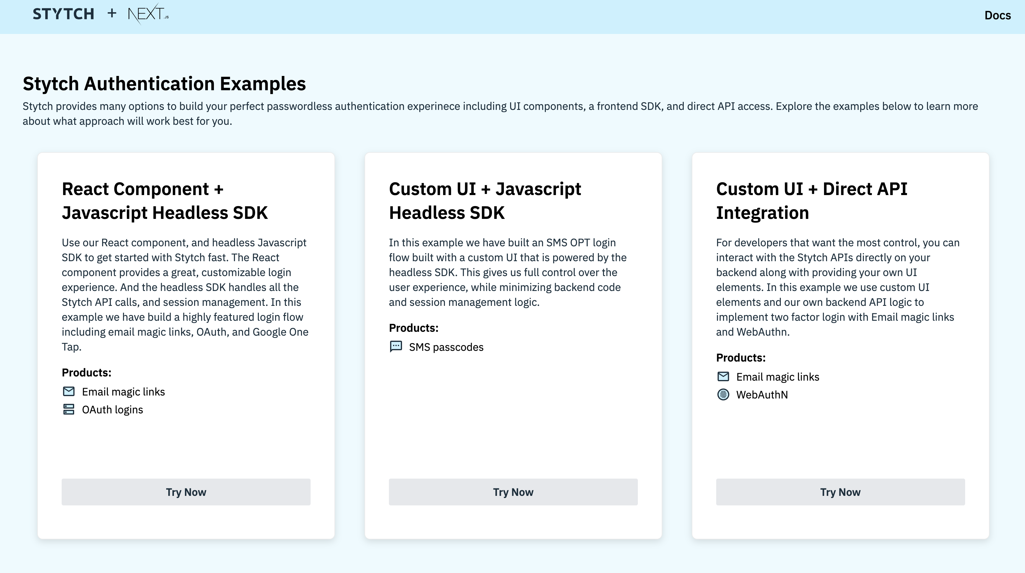Click the plus sign between header logos
This screenshot has width=1025, height=573.
pyautogui.click(x=112, y=13)
